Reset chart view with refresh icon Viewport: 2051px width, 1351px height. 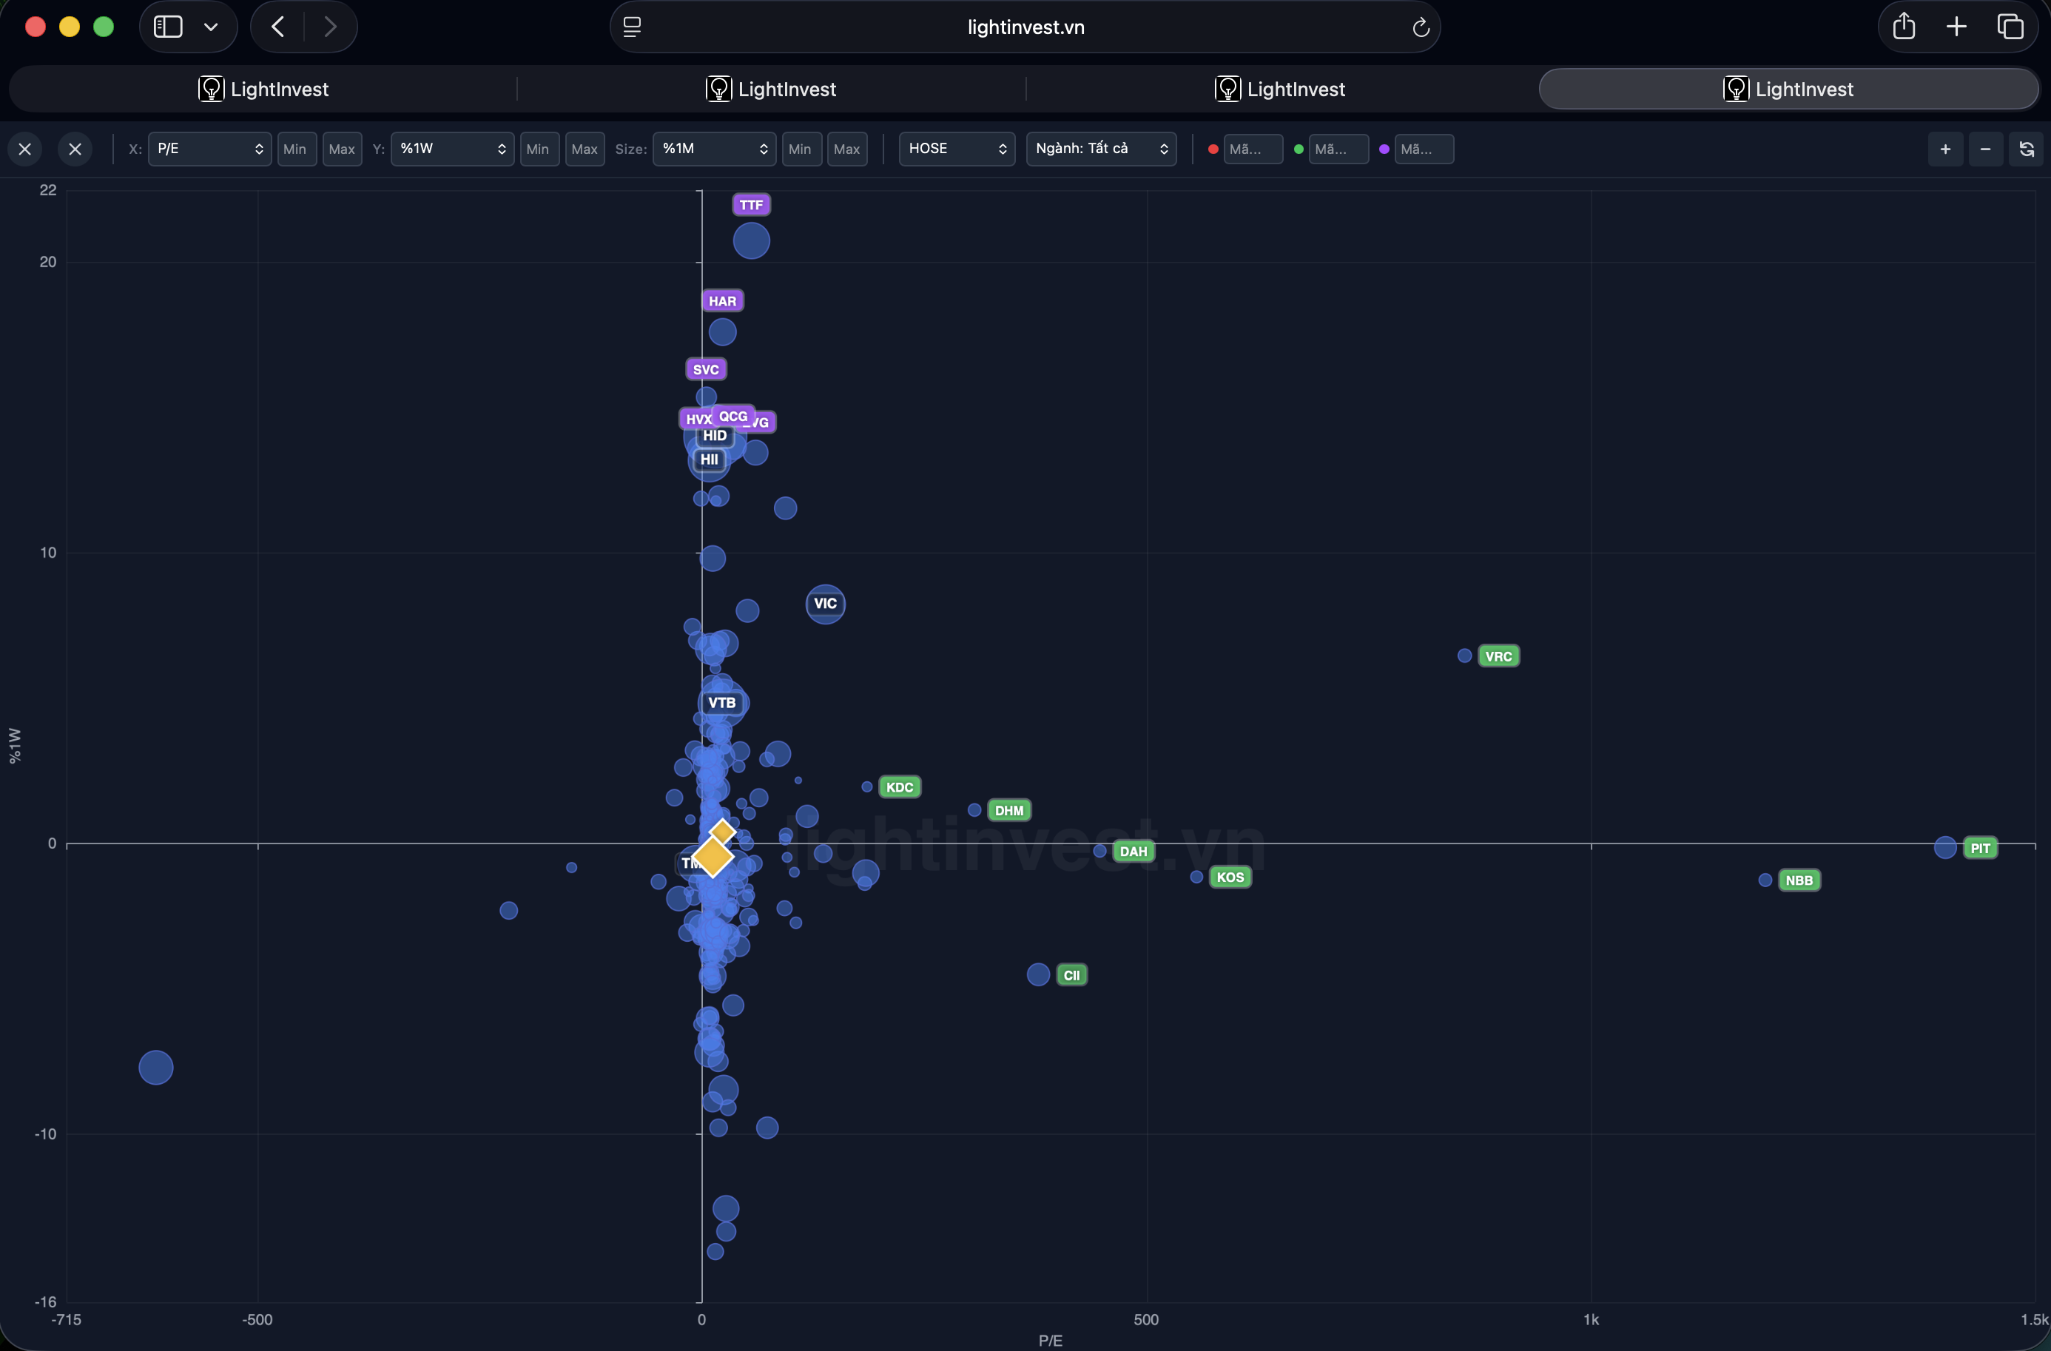coord(2026,149)
